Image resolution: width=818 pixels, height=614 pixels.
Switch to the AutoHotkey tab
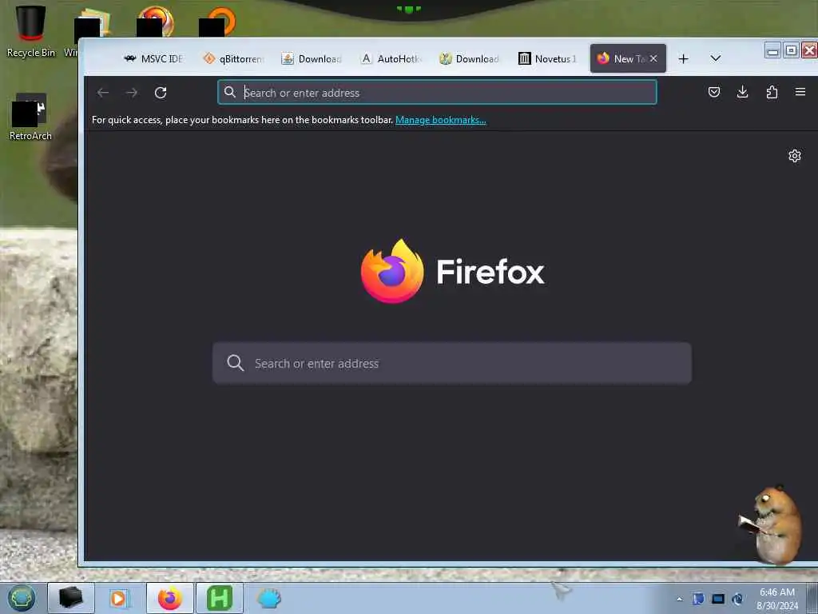(x=391, y=58)
